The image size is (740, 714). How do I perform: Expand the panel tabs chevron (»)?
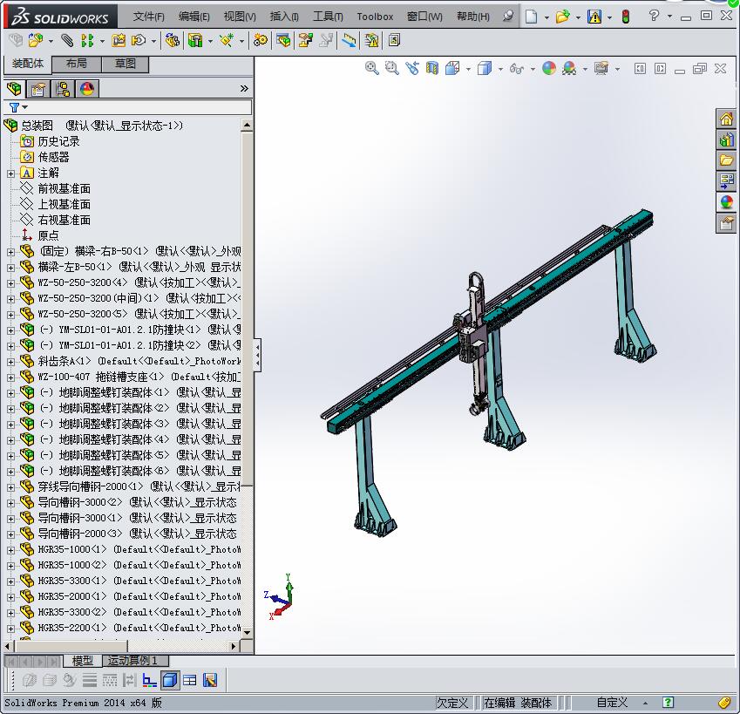click(244, 89)
